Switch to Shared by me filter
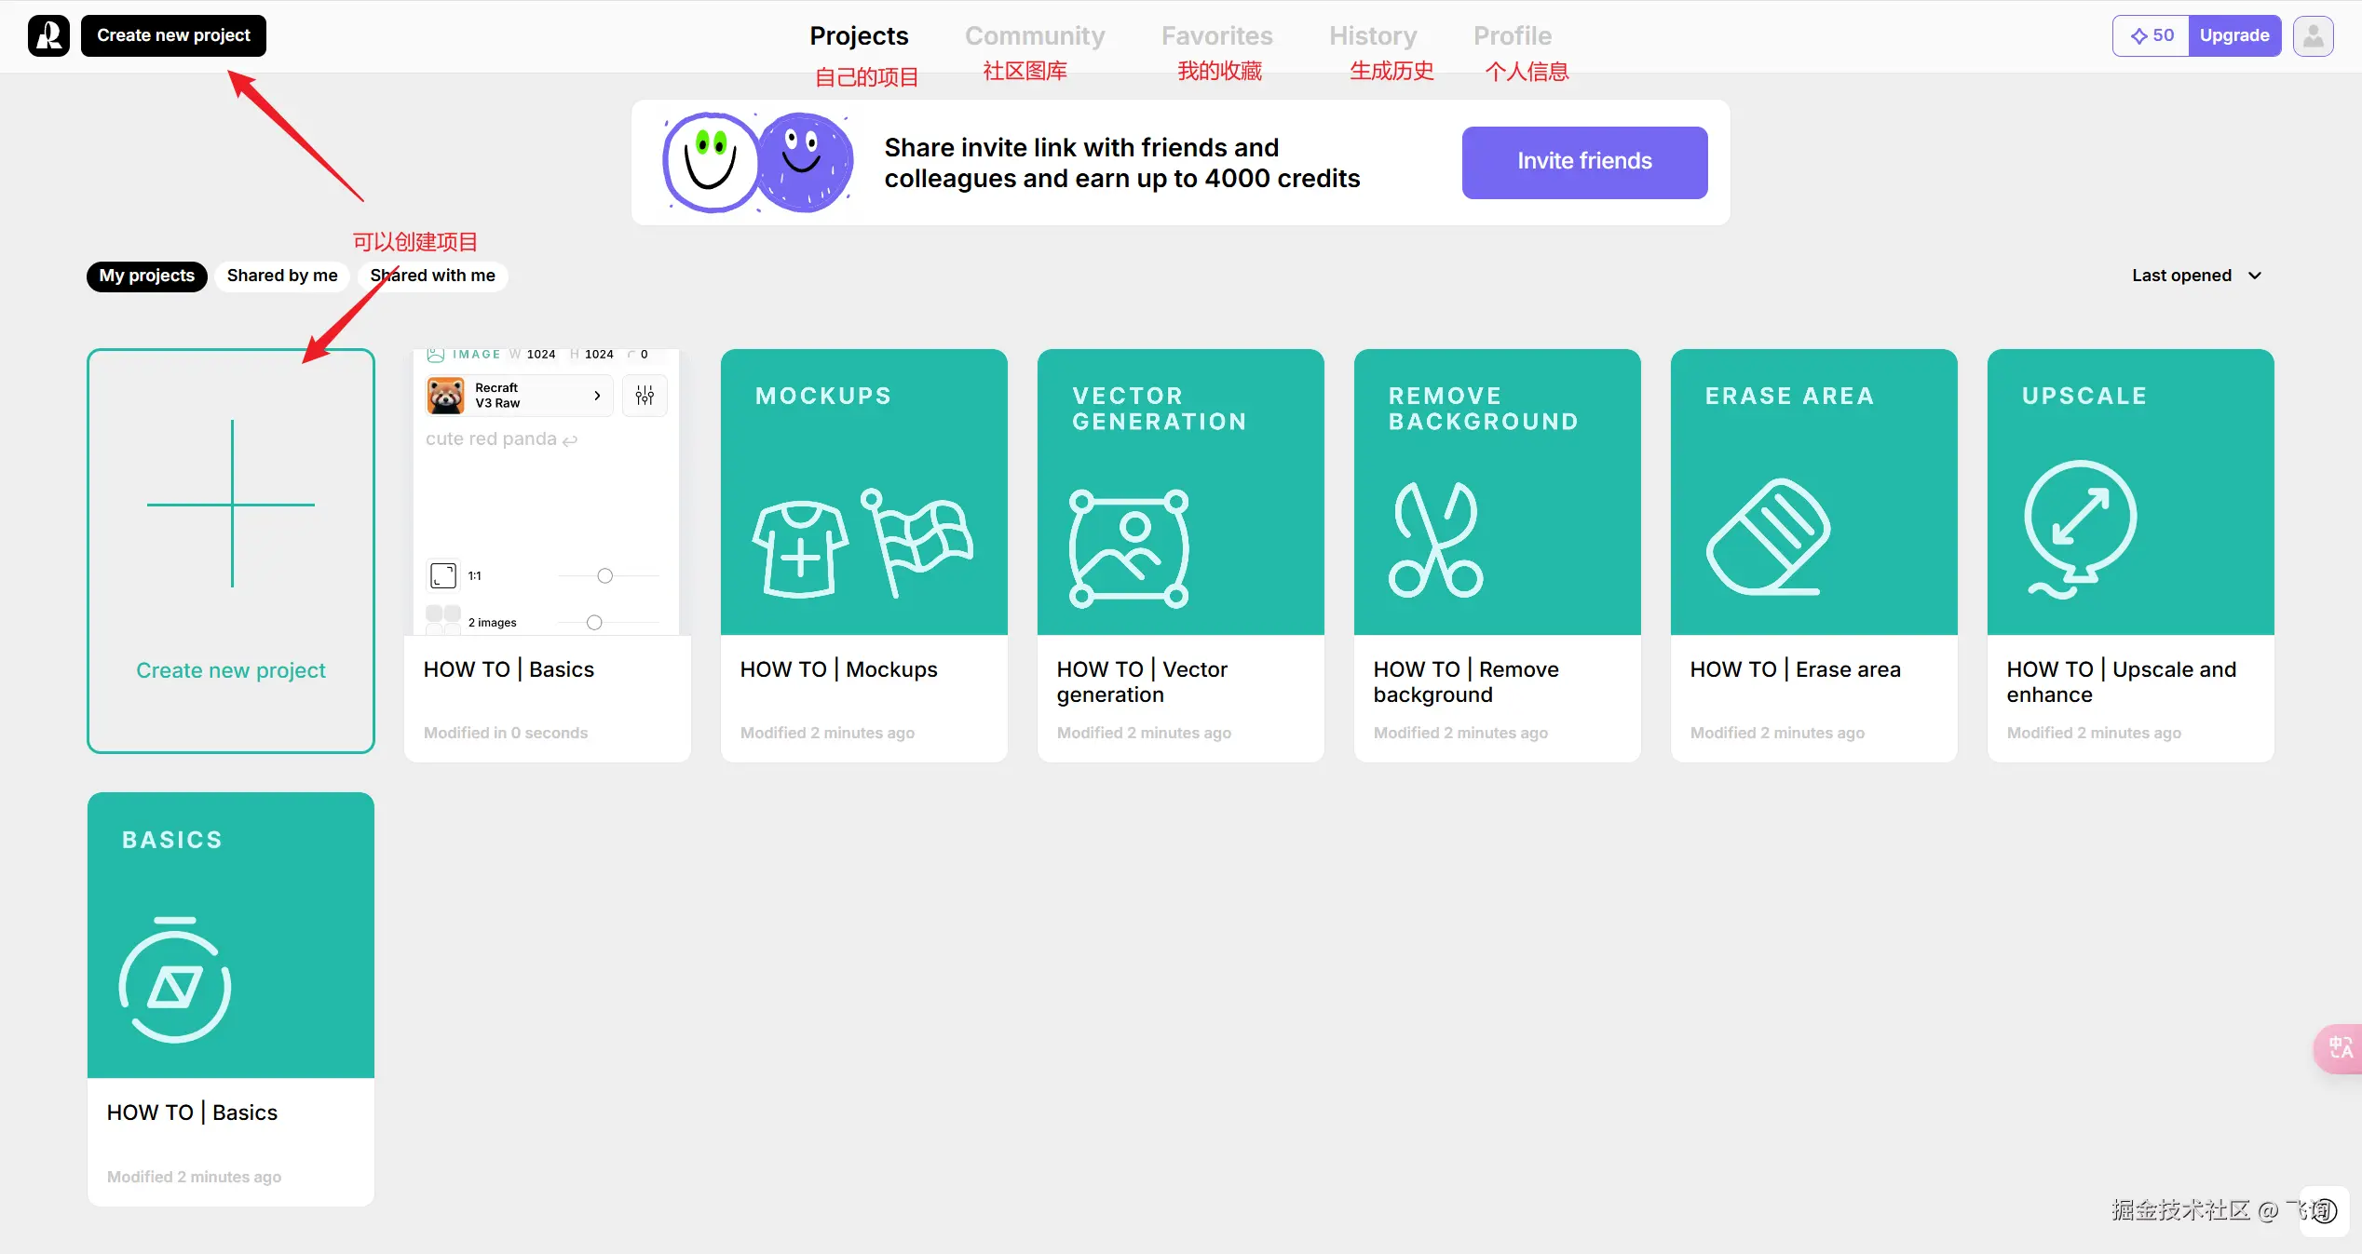 coord(282,276)
